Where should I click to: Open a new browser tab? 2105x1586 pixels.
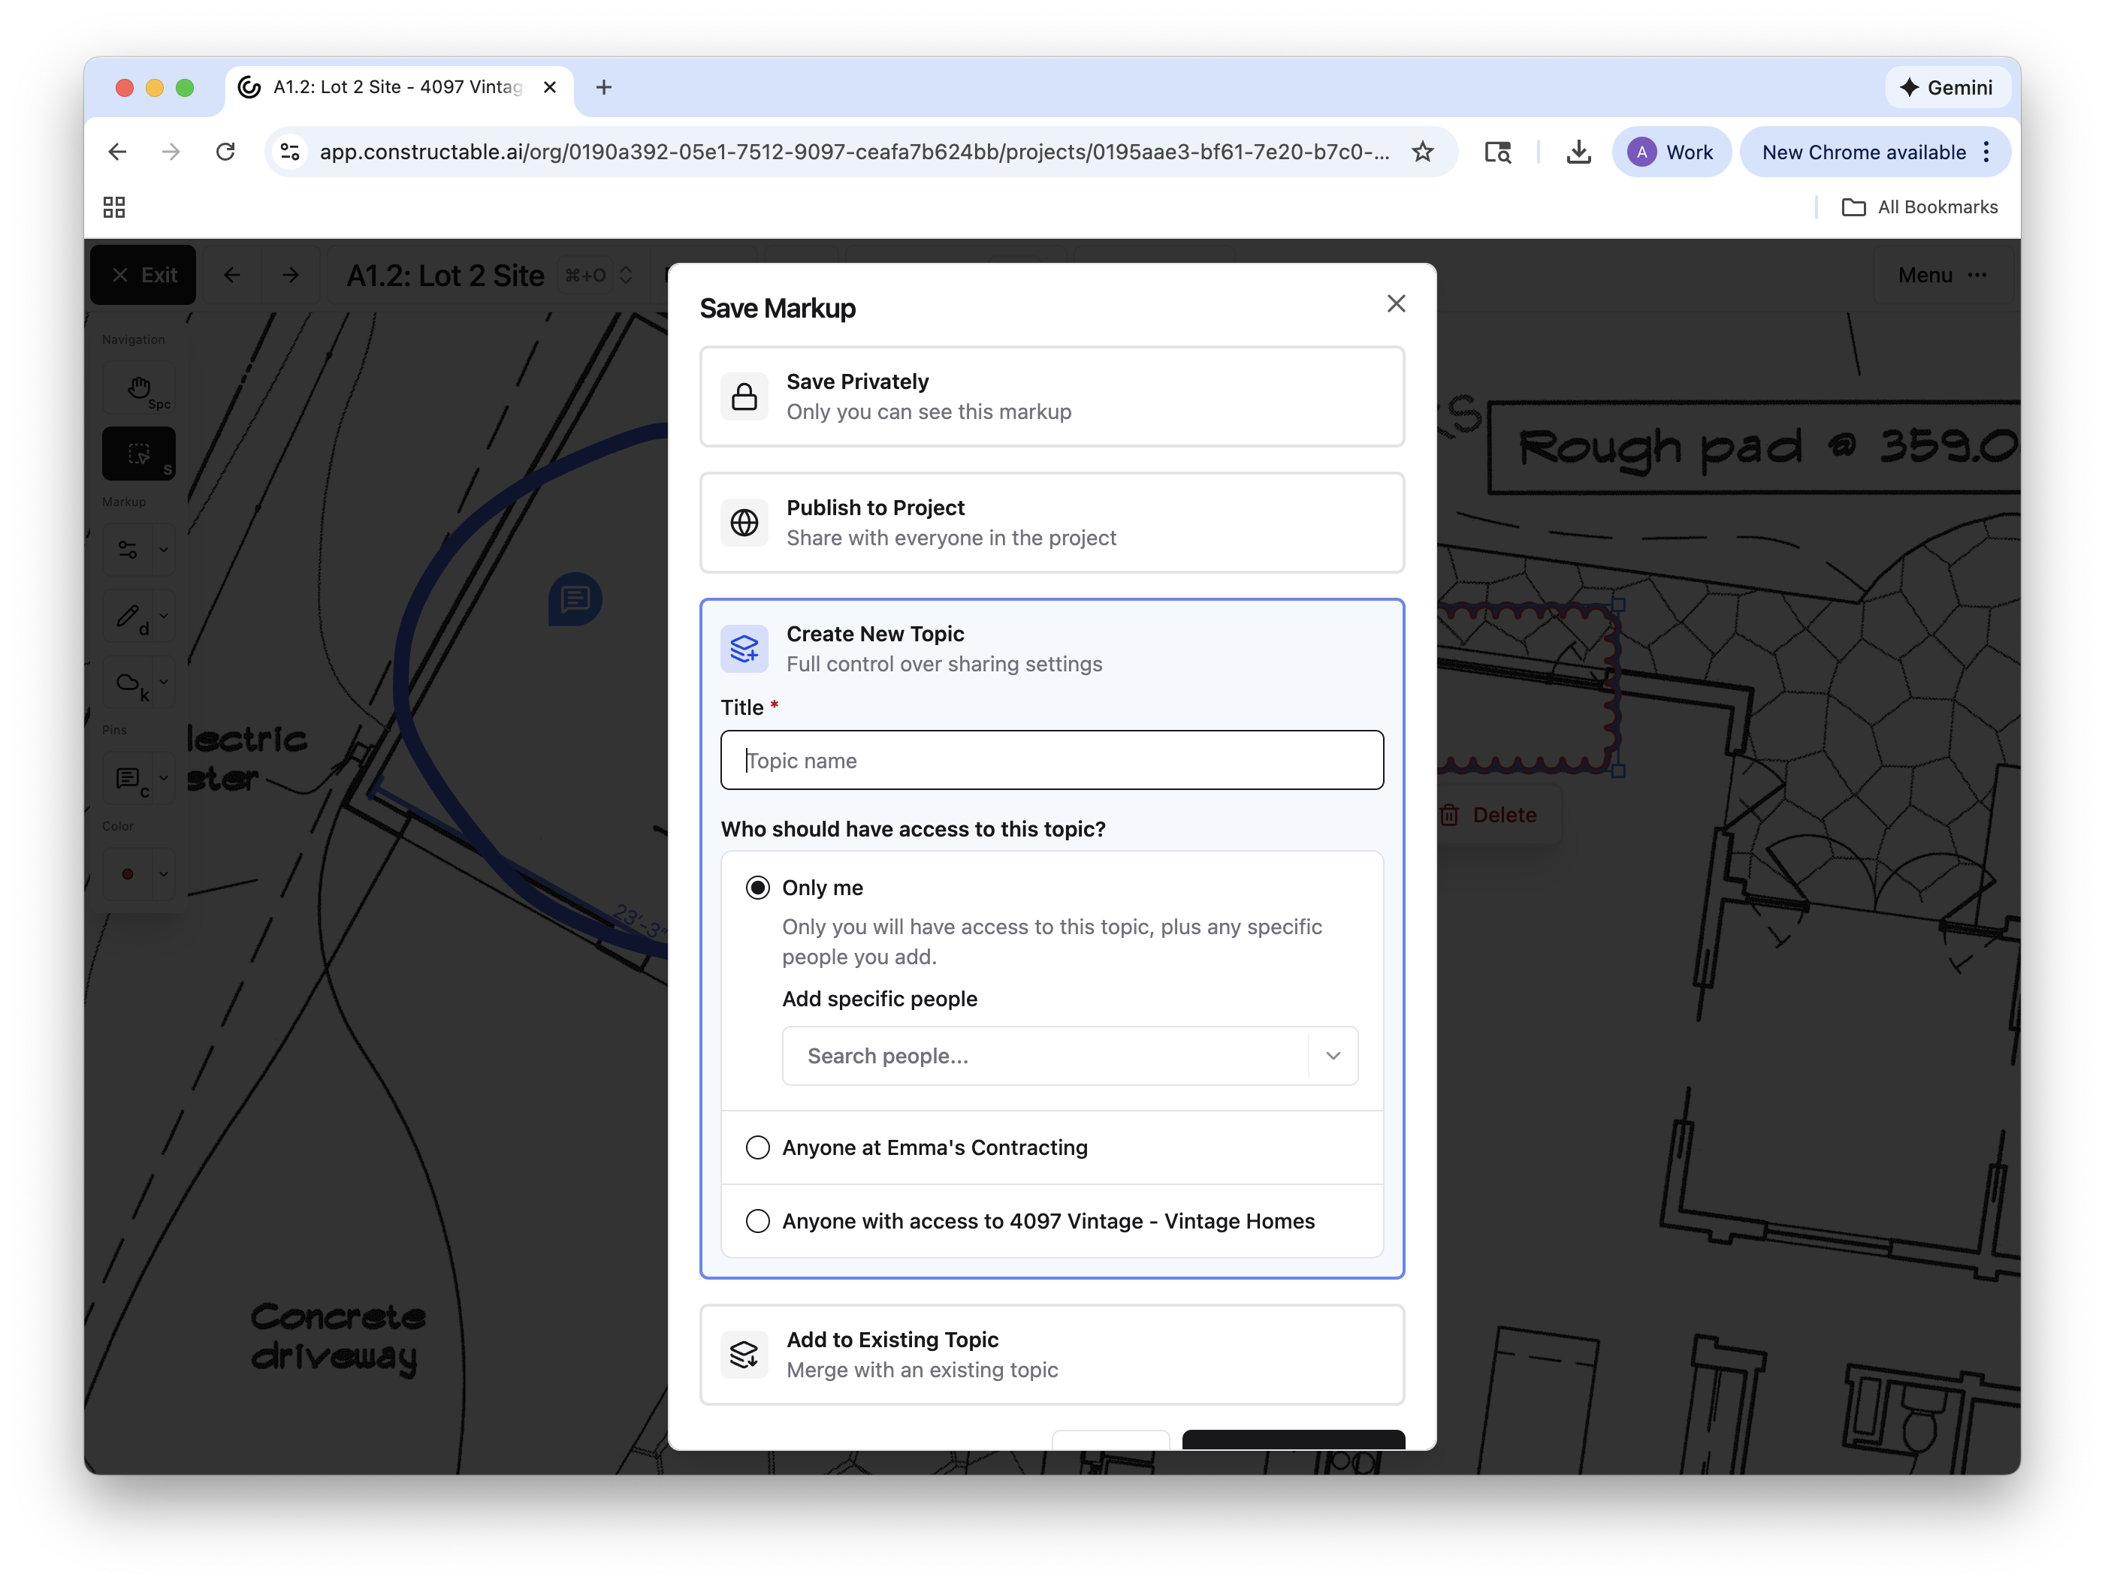click(x=603, y=88)
